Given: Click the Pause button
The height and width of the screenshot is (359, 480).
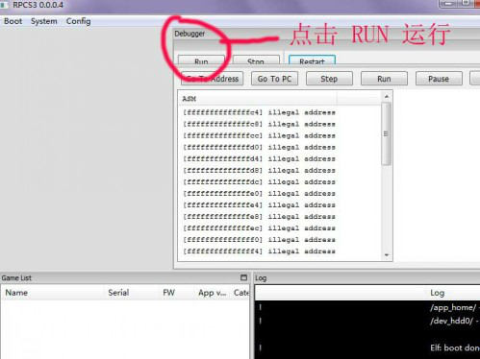Looking at the screenshot, I should coord(439,79).
